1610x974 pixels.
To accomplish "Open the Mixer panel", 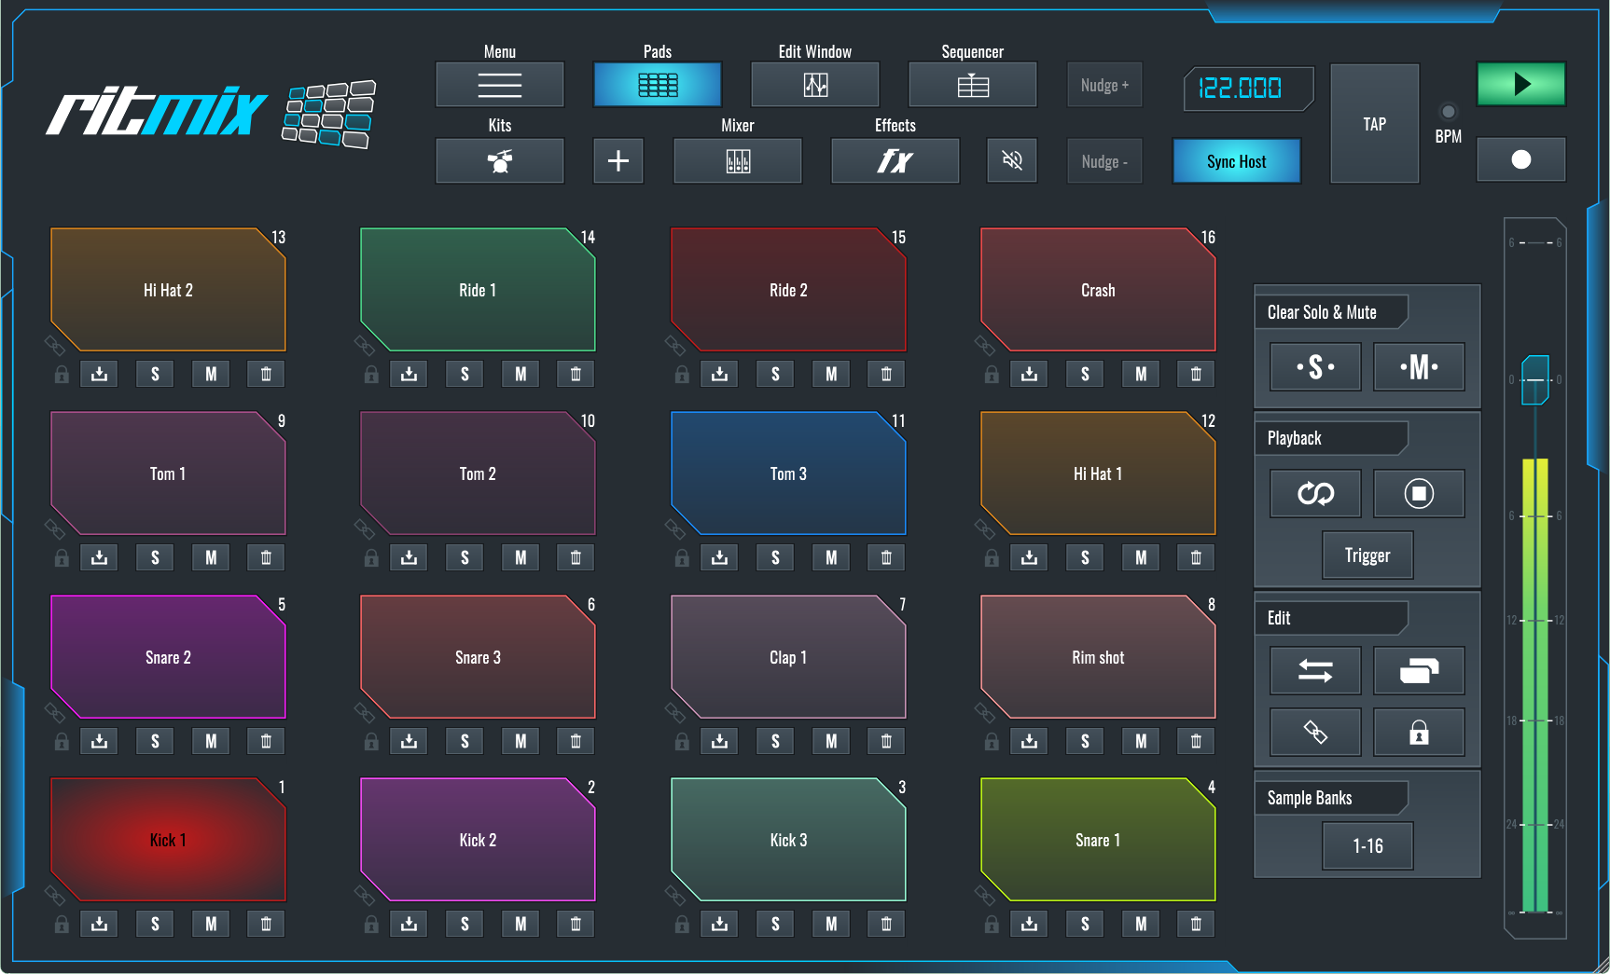I will pyautogui.click(x=737, y=160).
